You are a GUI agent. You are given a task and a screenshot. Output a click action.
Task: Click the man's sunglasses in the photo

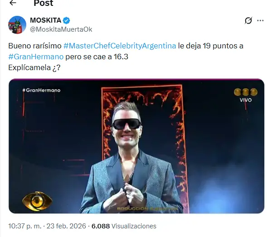click(127, 124)
